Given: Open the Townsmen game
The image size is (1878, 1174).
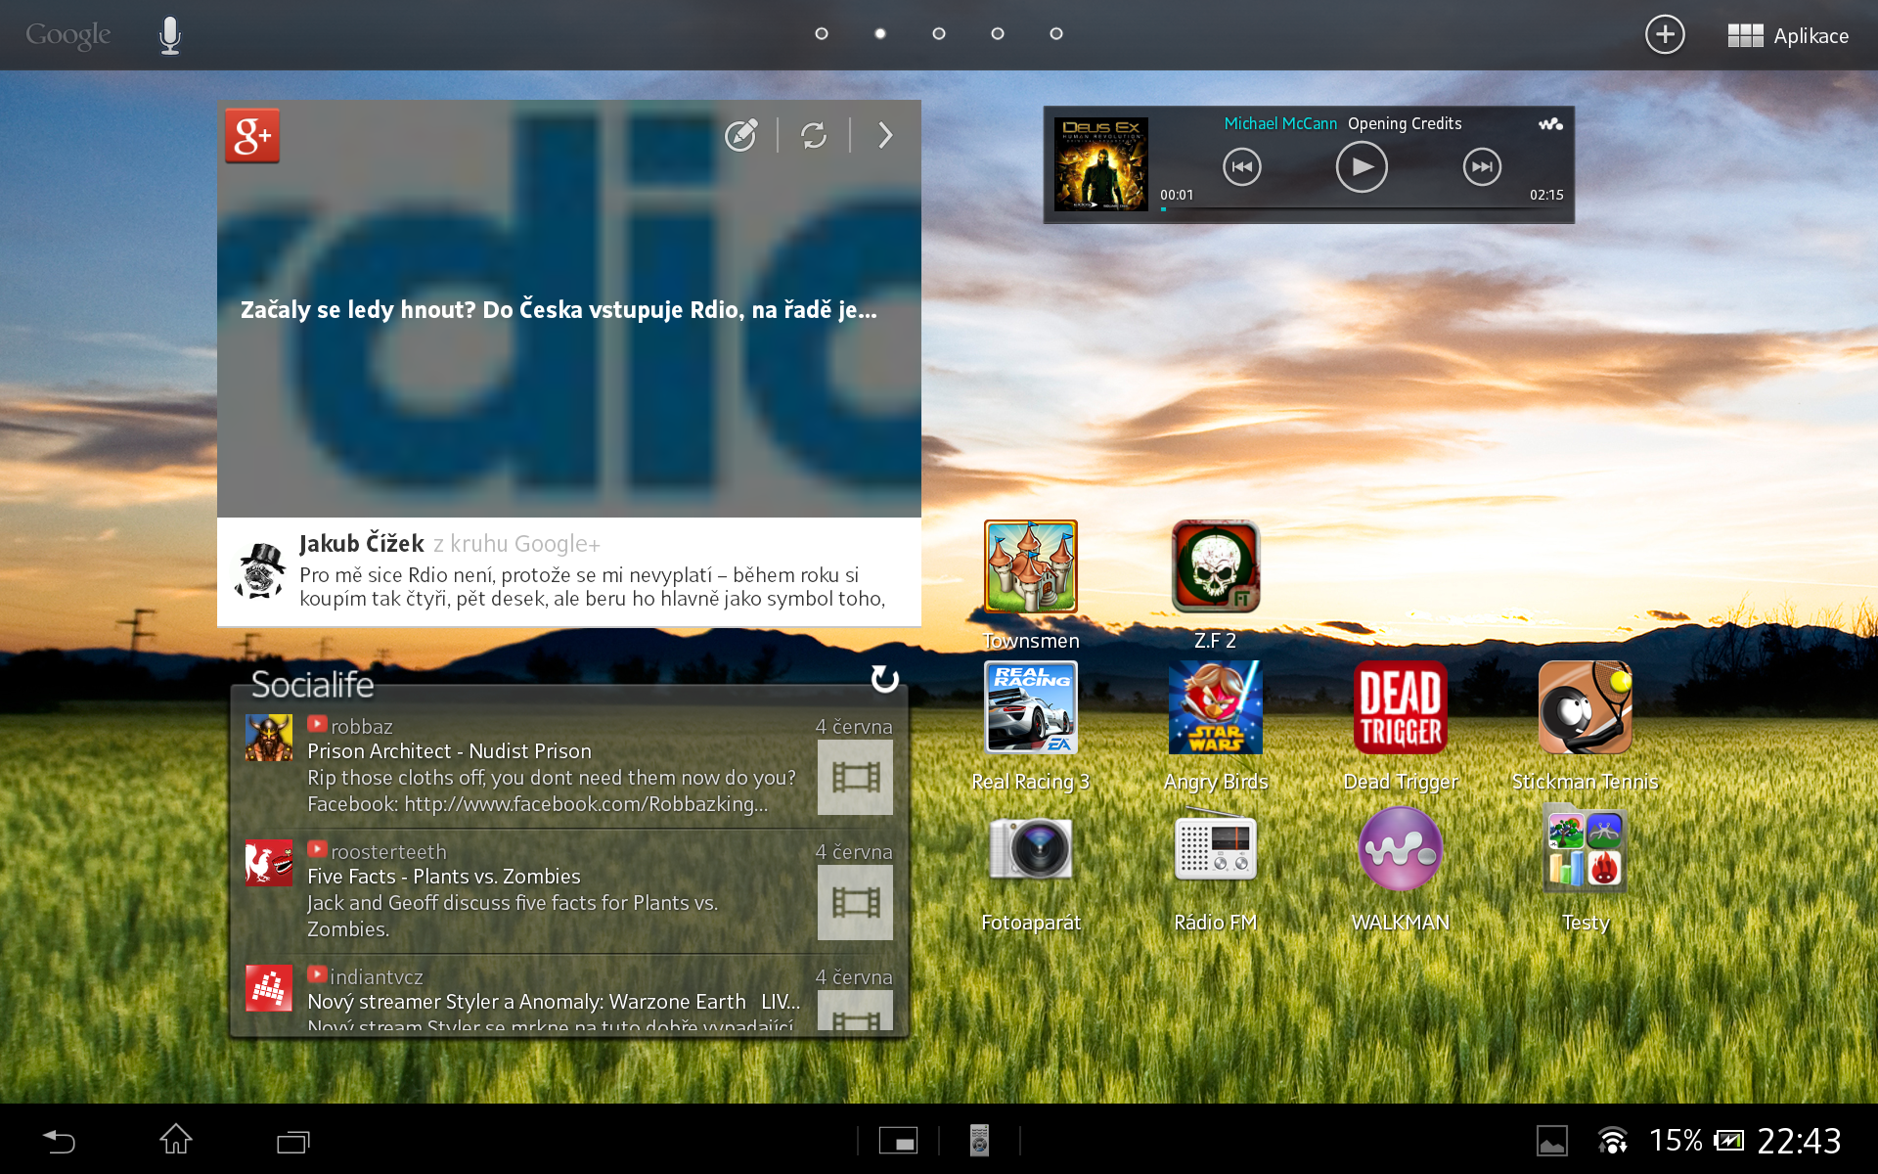Looking at the screenshot, I should 1030,565.
